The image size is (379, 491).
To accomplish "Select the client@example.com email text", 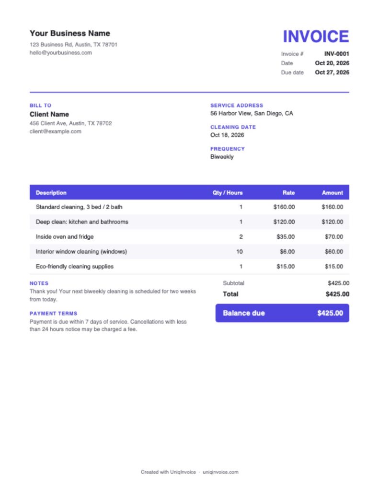I will 56,131.
